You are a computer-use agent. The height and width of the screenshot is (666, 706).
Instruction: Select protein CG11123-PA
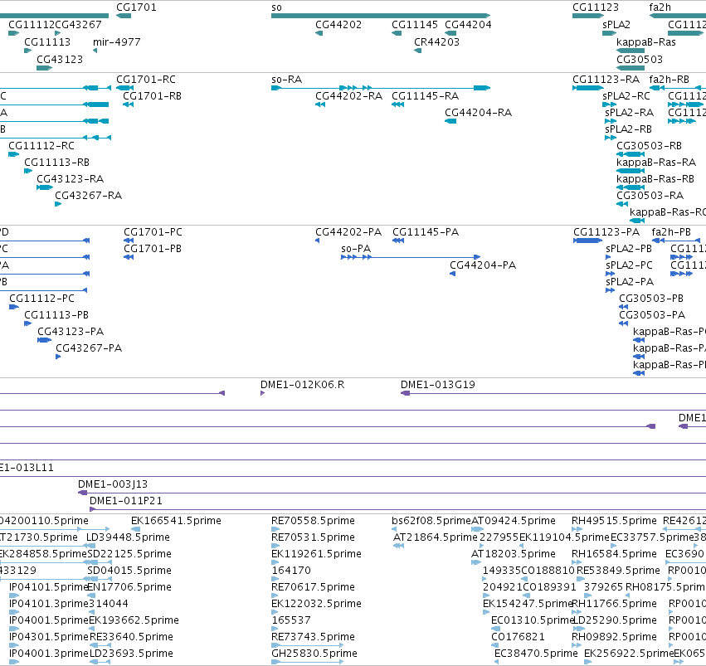(606, 231)
